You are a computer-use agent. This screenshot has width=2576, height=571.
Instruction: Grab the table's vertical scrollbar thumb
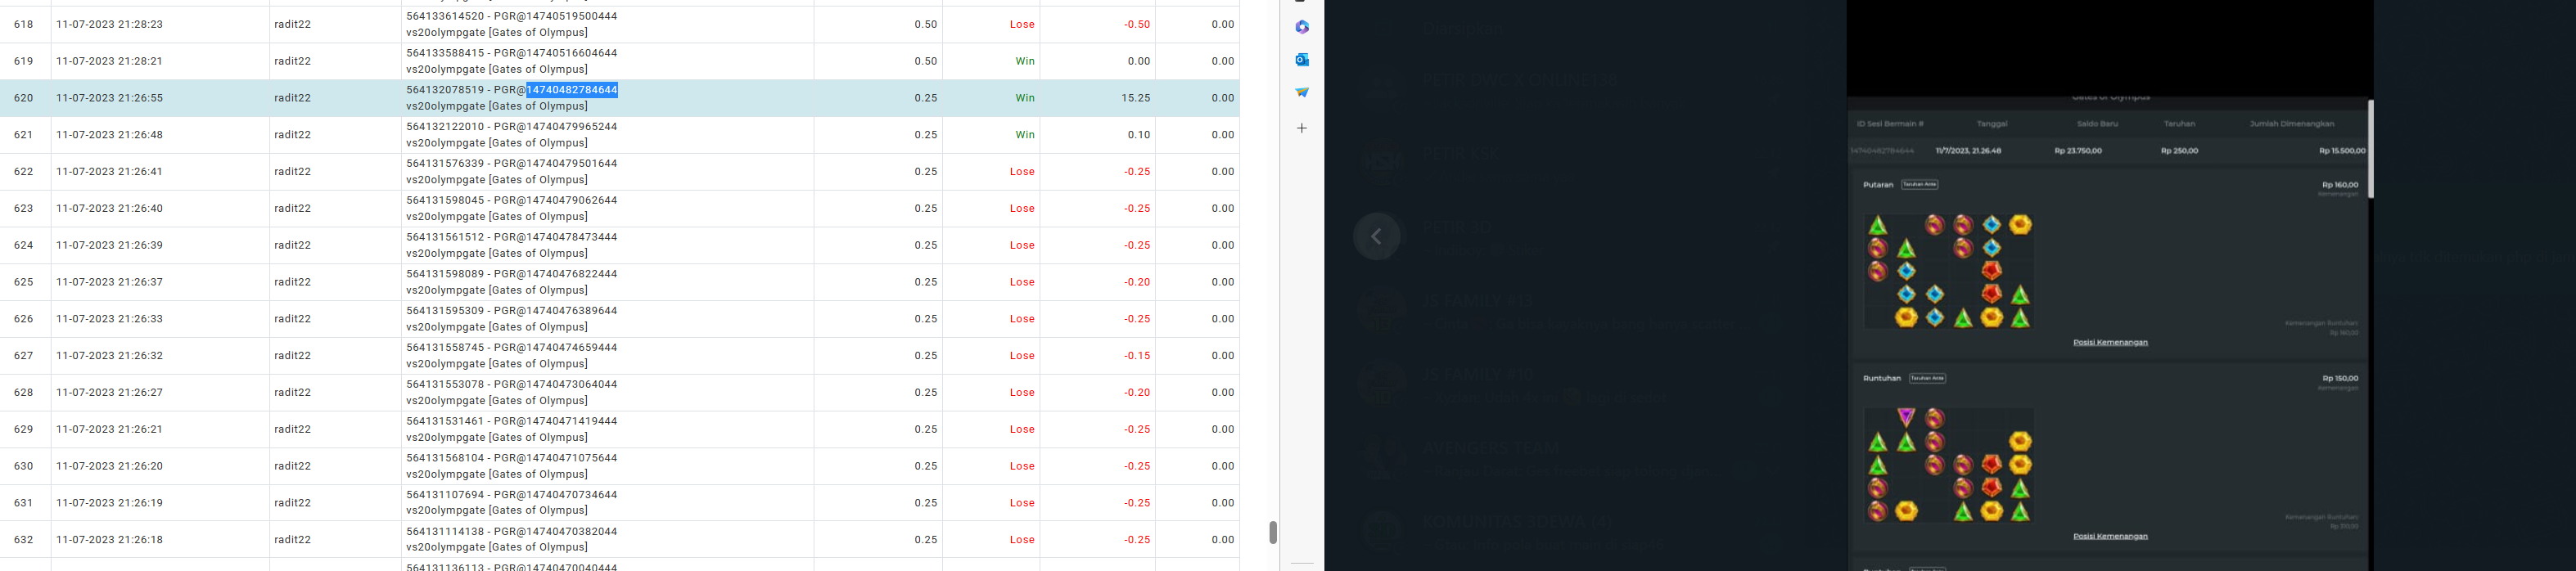click(x=1273, y=532)
